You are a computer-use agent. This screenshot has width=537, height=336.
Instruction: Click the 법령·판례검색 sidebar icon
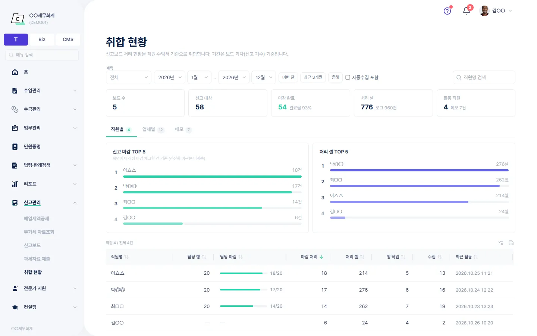click(x=15, y=165)
